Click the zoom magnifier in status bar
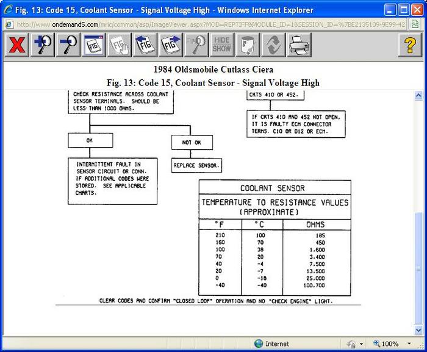 [376, 343]
